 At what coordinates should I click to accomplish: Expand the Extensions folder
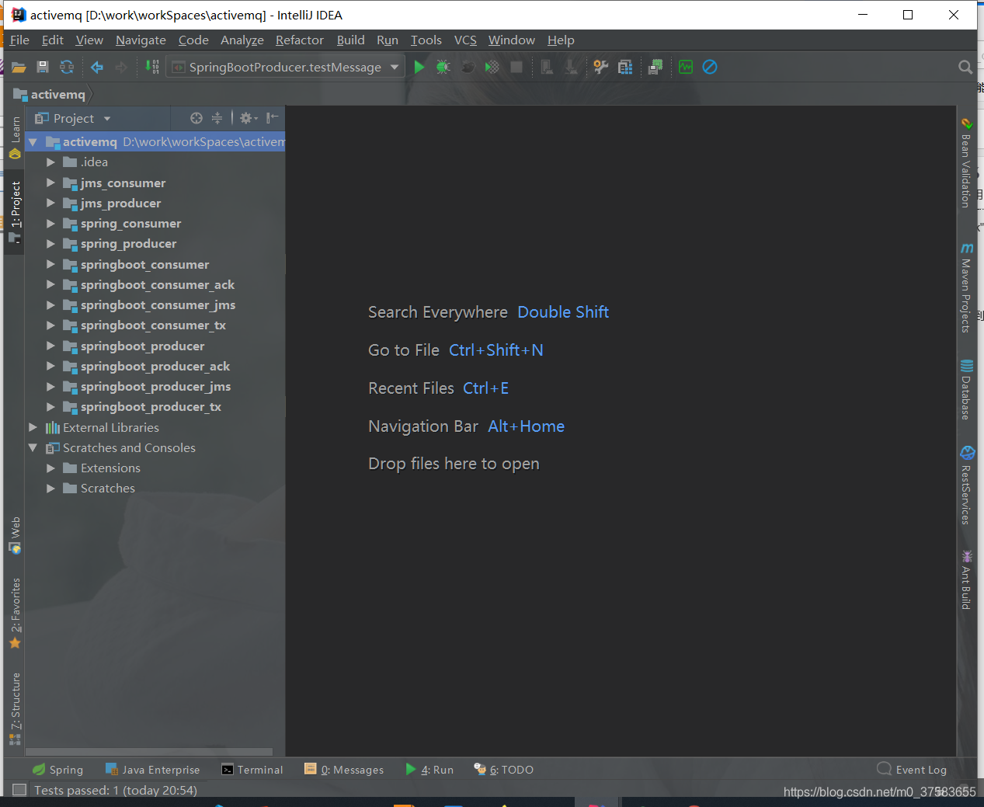[x=50, y=468]
